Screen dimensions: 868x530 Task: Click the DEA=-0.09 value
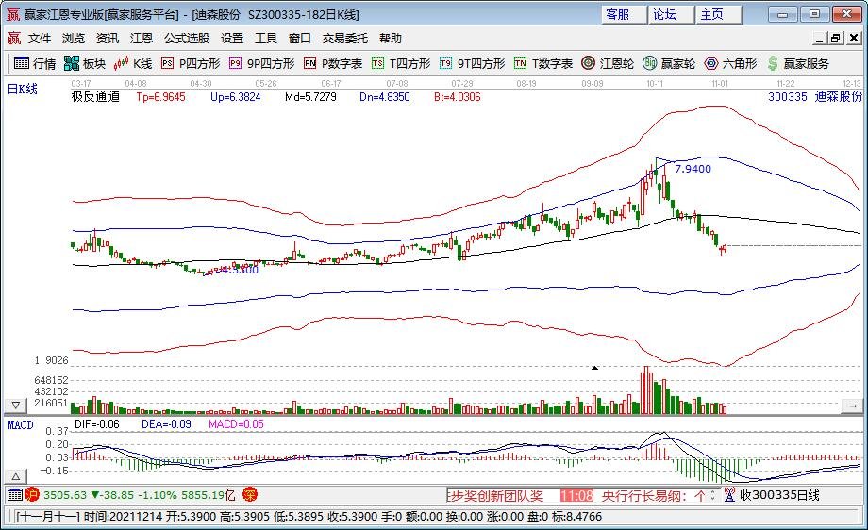tap(167, 424)
